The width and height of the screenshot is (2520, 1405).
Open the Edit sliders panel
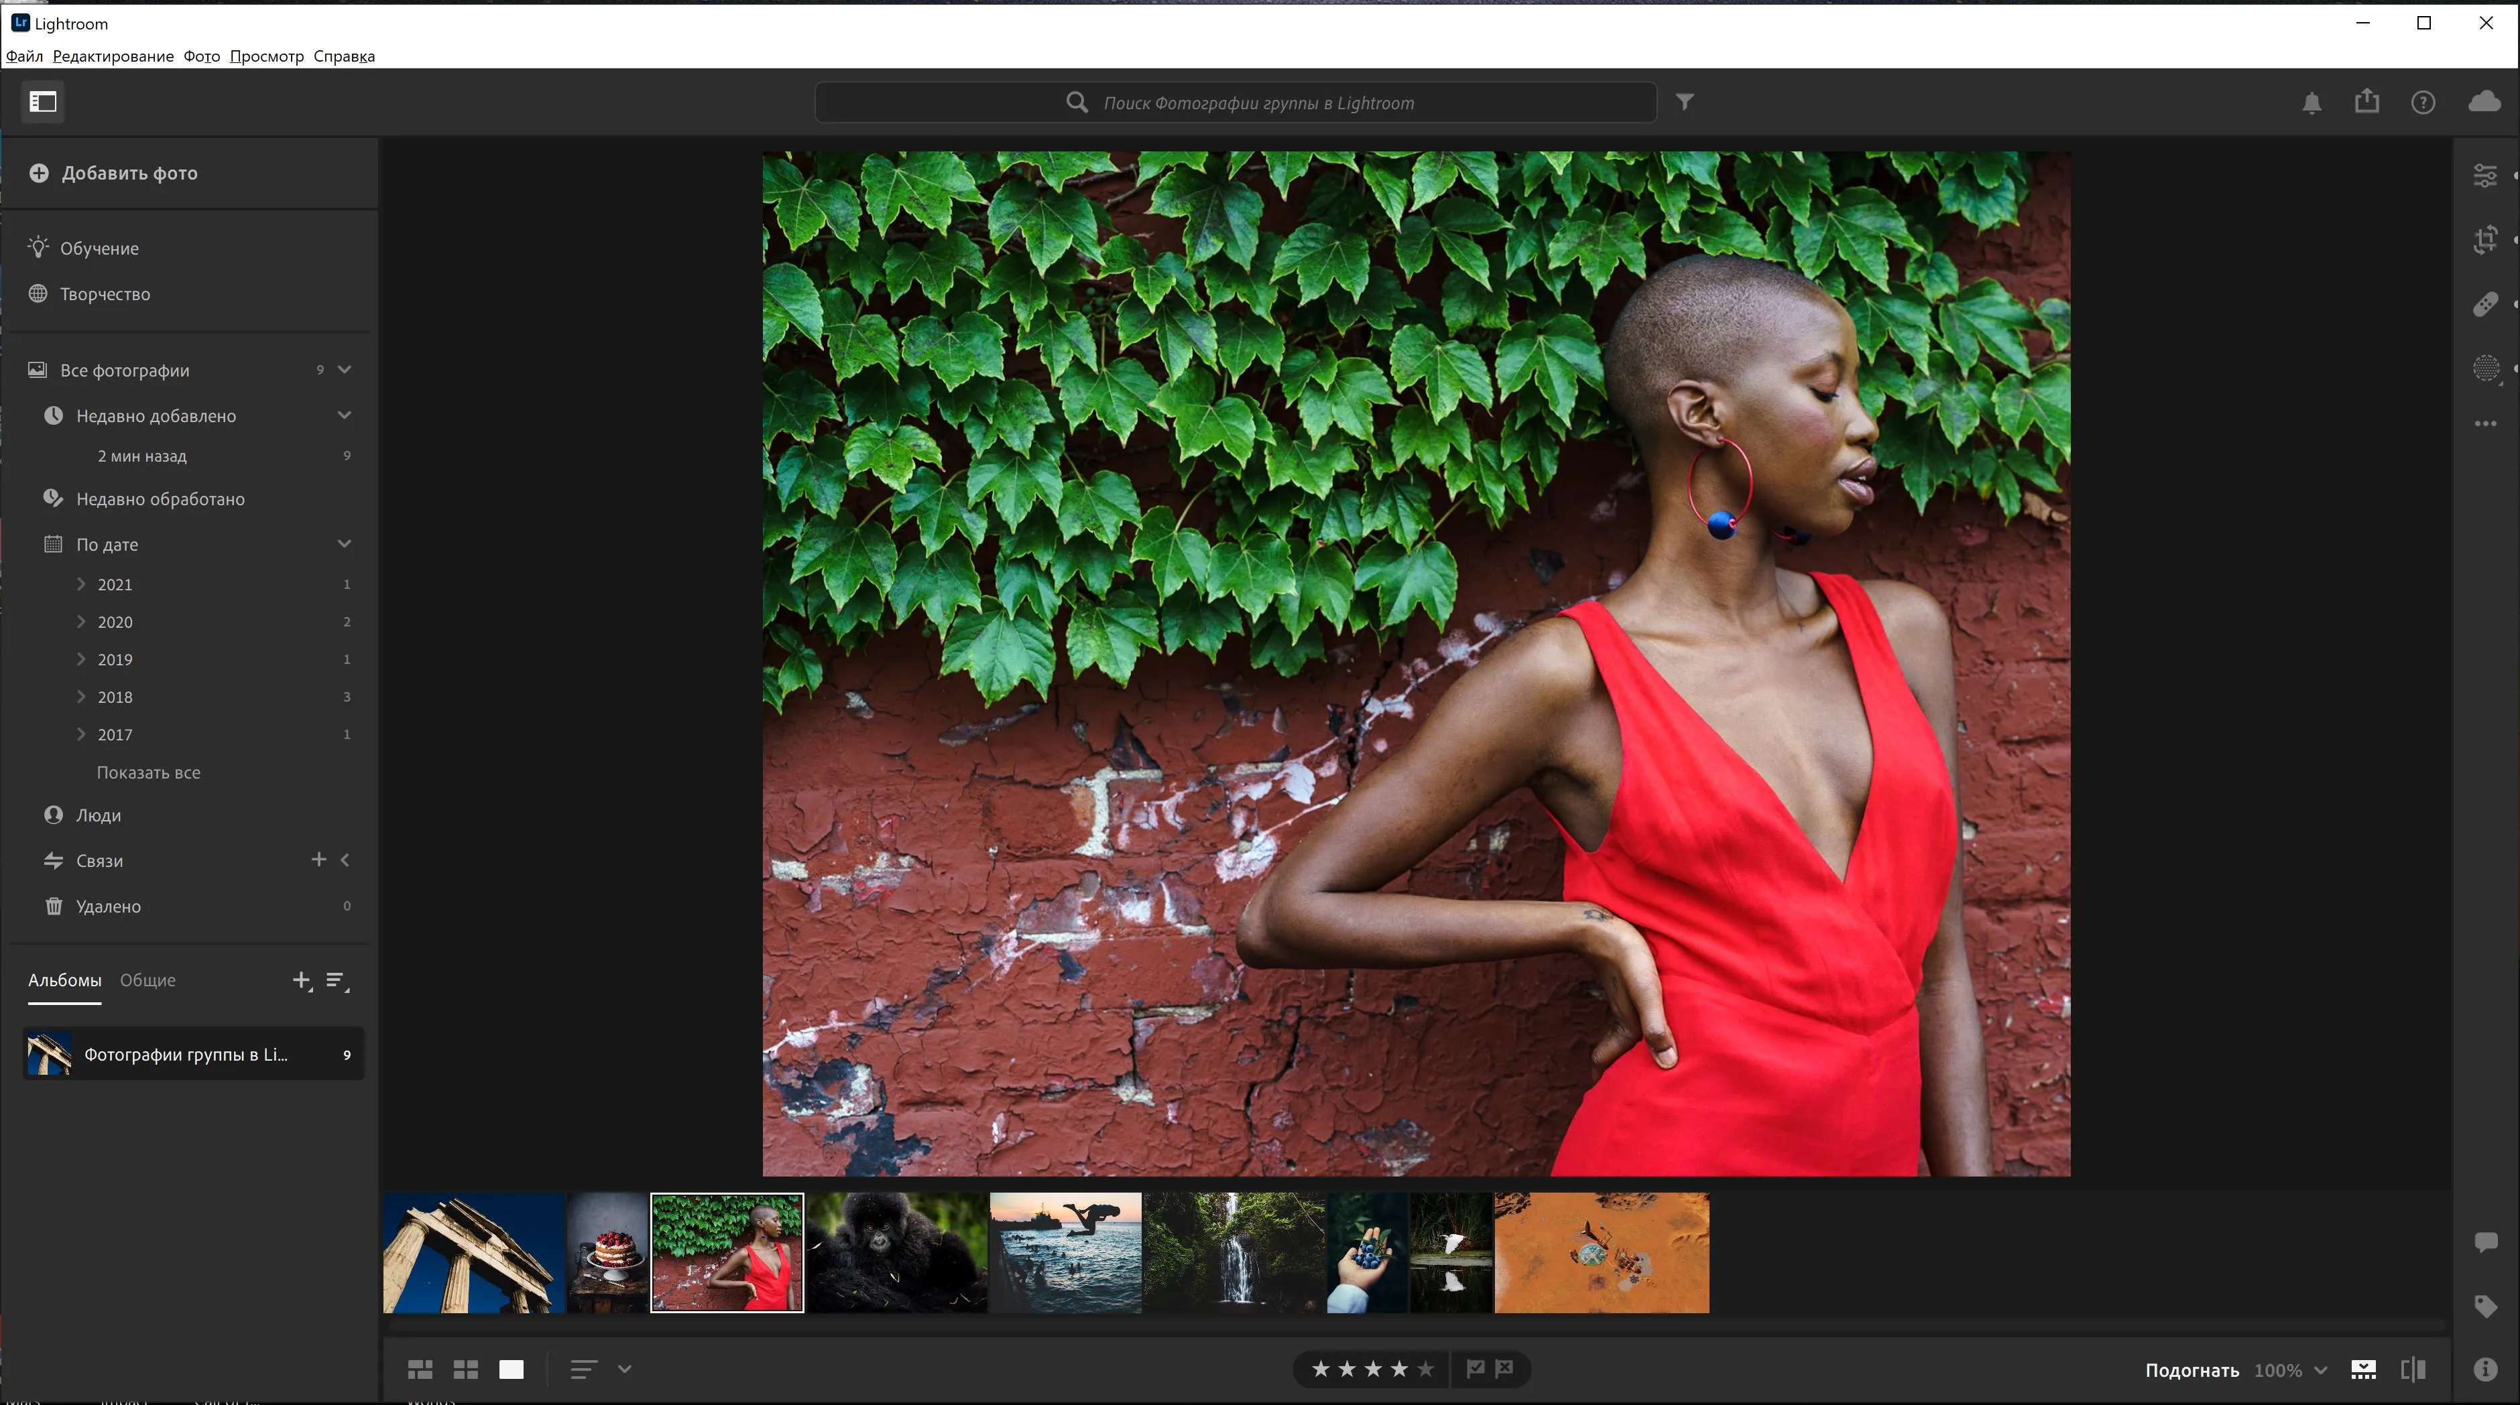pos(2486,174)
